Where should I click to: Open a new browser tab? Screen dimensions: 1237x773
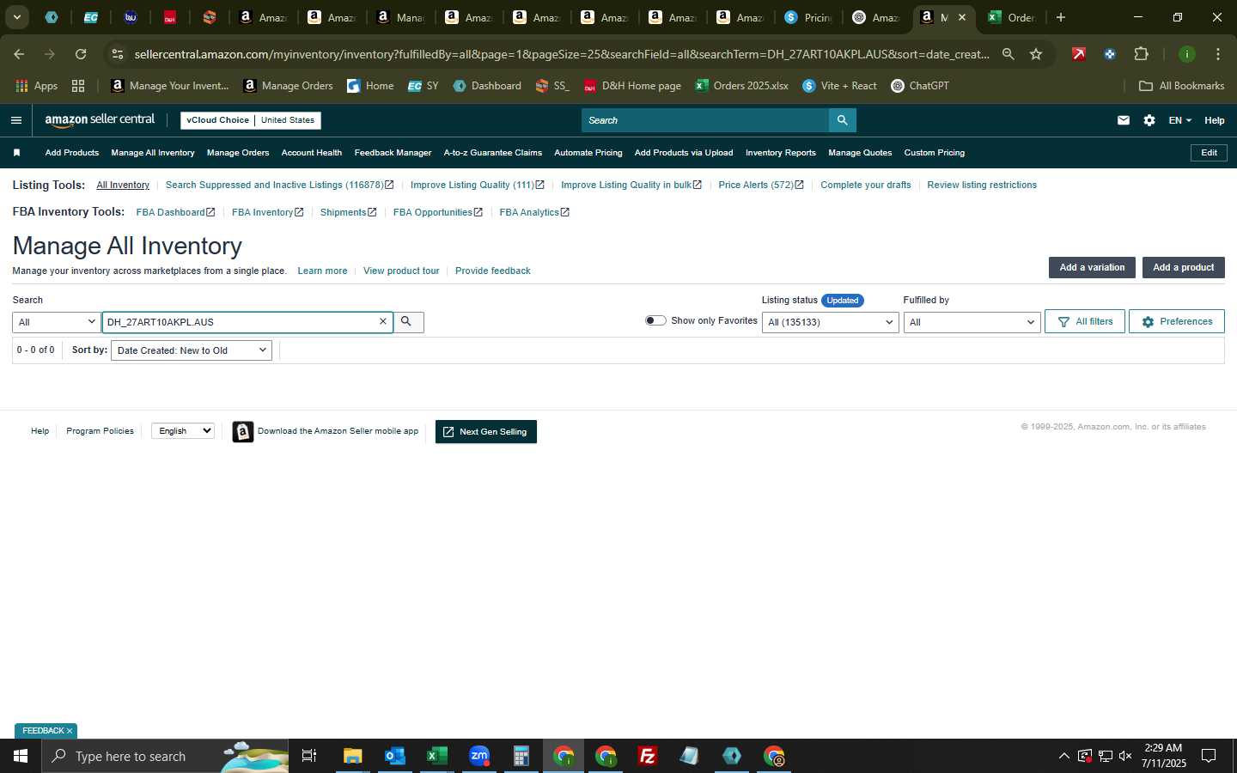1060,17
